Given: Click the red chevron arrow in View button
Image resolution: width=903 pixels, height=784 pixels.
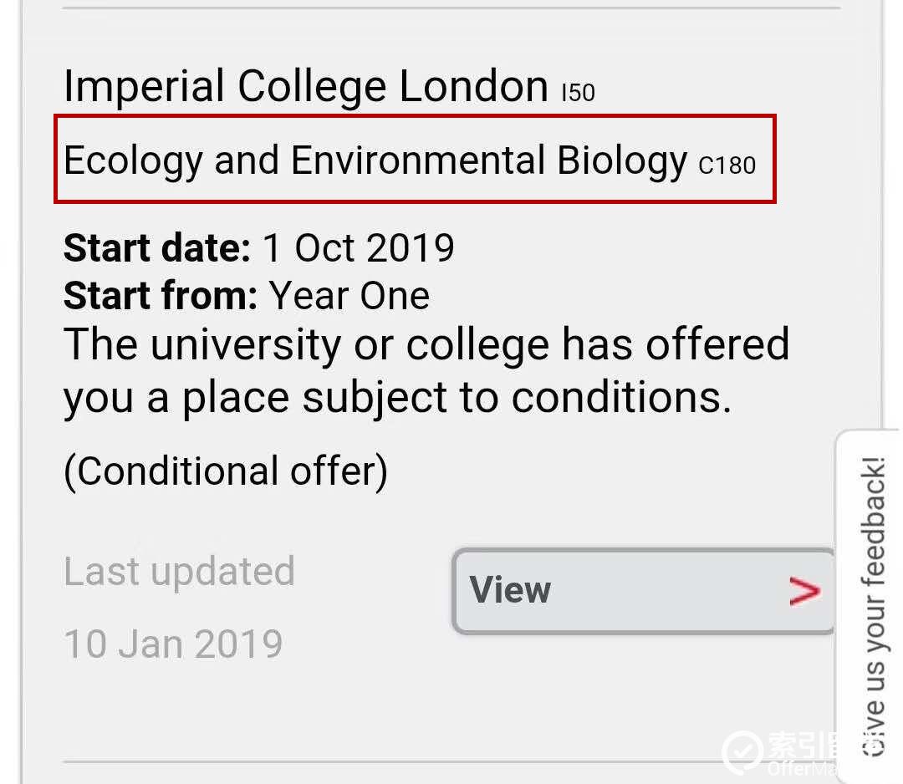Looking at the screenshot, I should pos(804,591).
